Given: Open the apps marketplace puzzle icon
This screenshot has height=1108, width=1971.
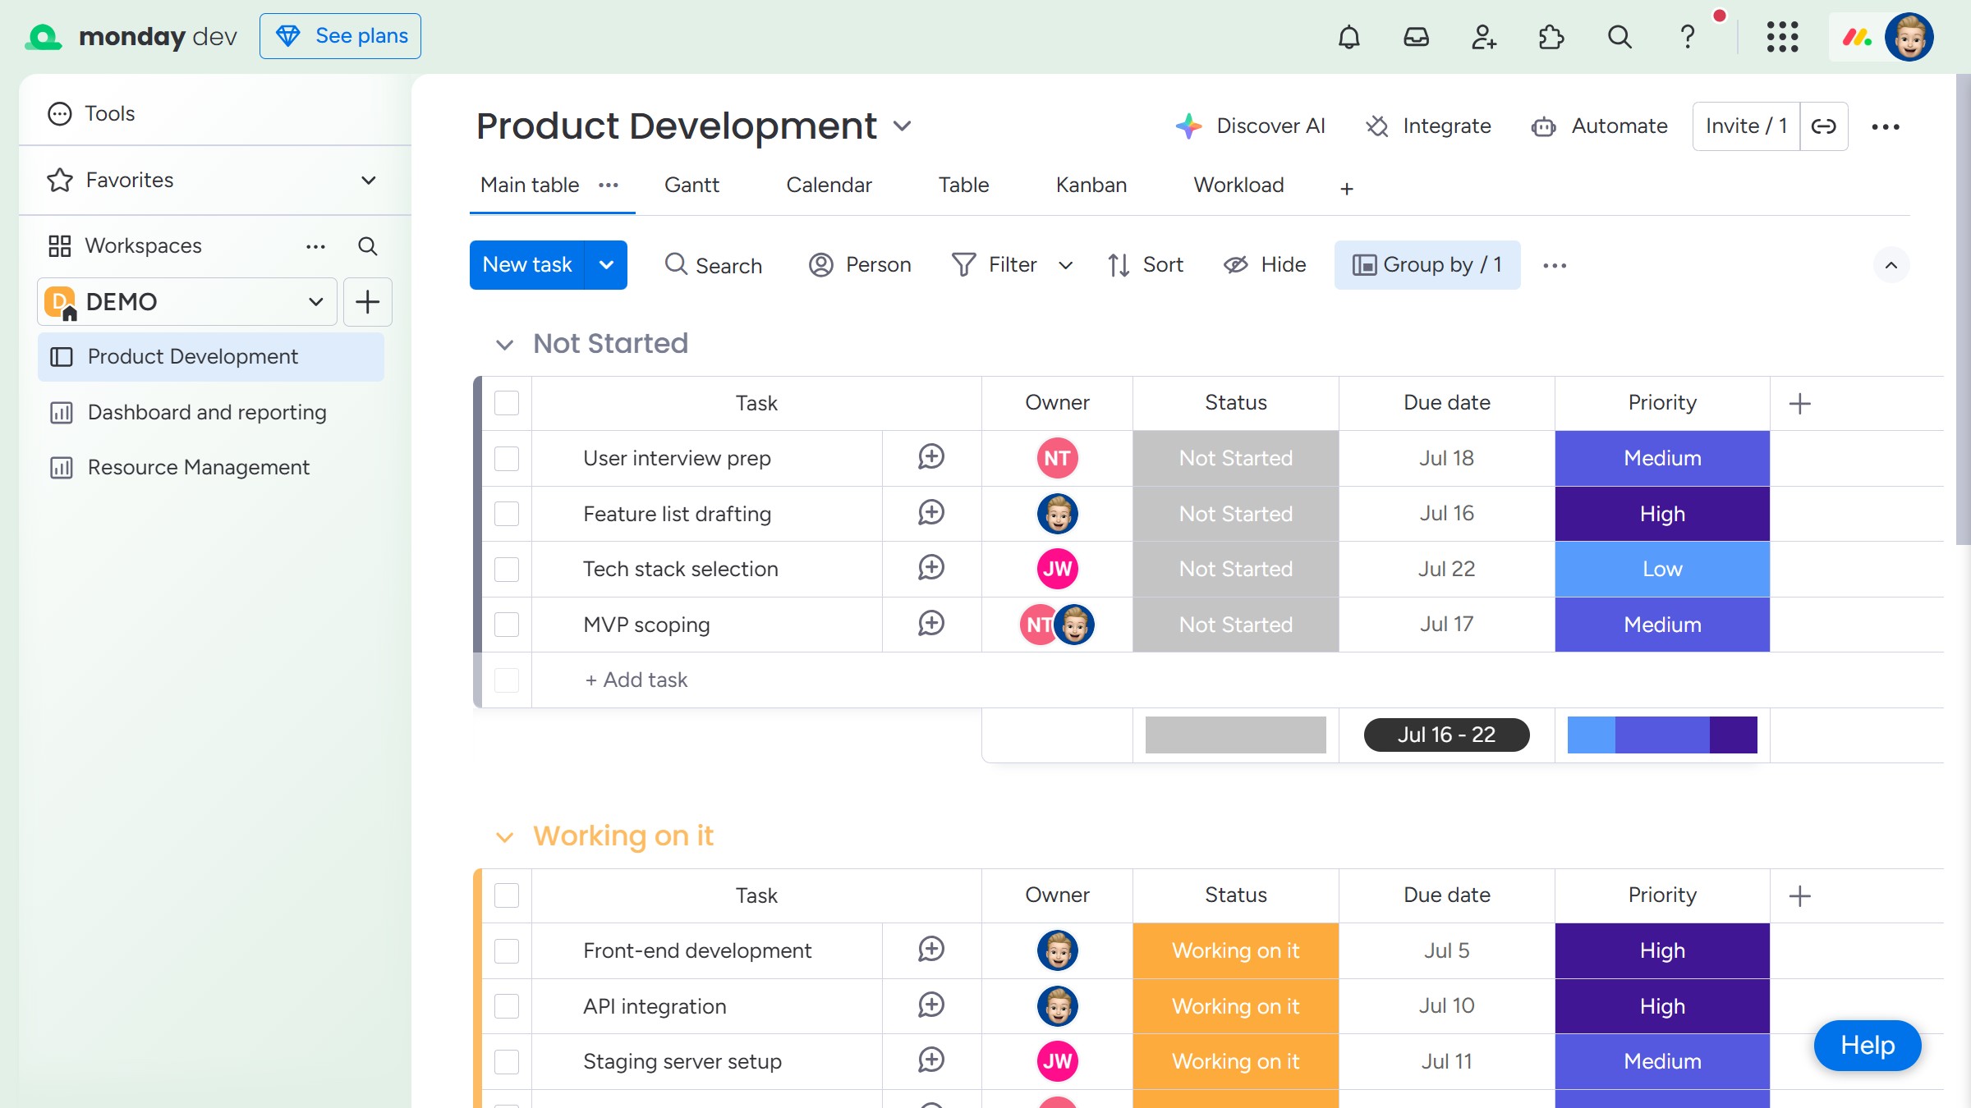Looking at the screenshot, I should point(1551,37).
